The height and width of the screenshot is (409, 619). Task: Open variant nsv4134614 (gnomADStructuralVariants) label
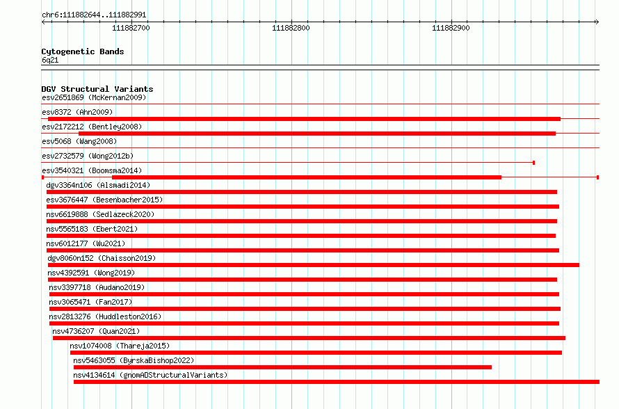pos(150,375)
